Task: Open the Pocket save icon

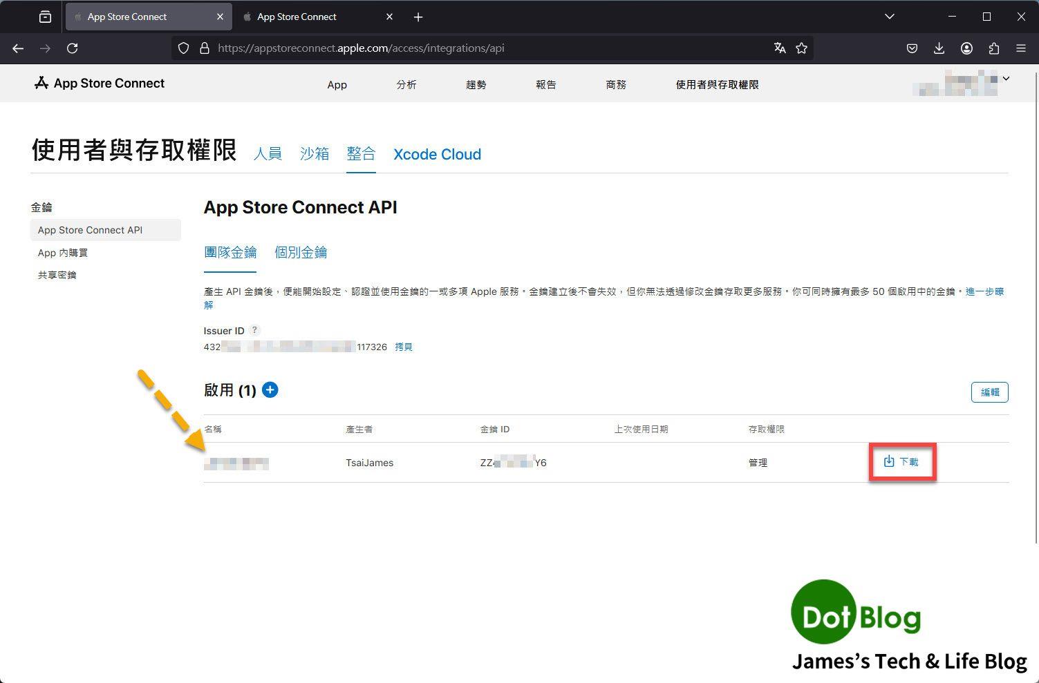Action: (x=912, y=48)
